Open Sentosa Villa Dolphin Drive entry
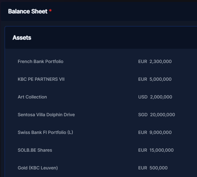The height and width of the screenshot is (177, 197). [x=46, y=115]
